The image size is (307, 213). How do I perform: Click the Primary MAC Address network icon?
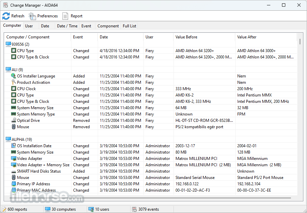pyautogui.click(x=13, y=190)
